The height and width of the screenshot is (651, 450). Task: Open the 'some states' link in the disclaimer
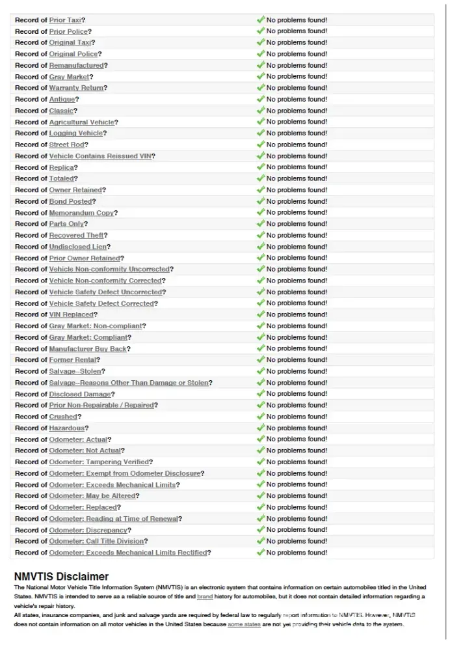[x=243, y=625]
